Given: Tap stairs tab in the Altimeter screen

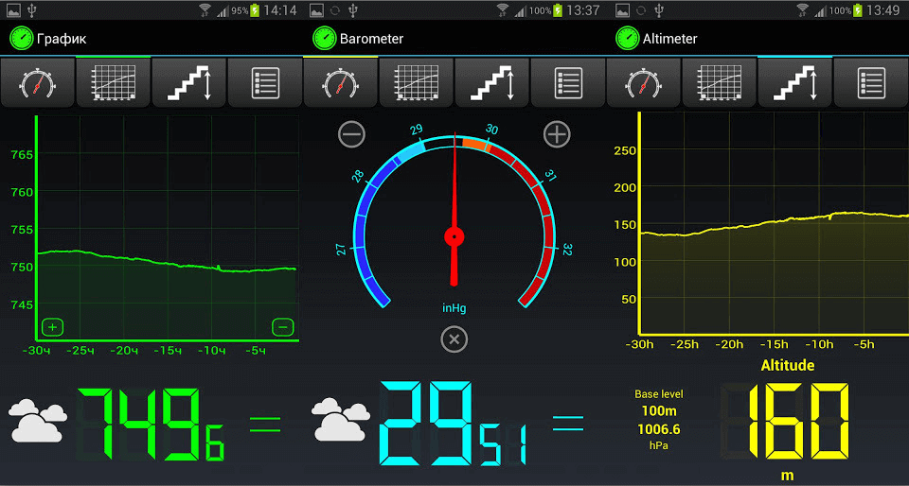Looking at the screenshot, I should (795, 83).
